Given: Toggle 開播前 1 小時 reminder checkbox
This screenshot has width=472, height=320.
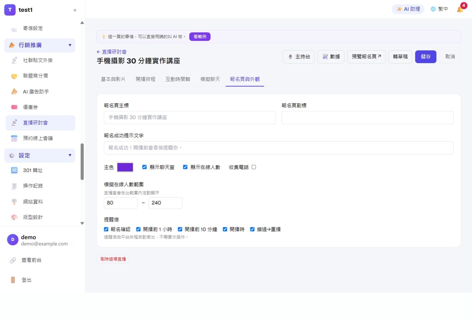Looking at the screenshot, I should pyautogui.click(x=139, y=229).
